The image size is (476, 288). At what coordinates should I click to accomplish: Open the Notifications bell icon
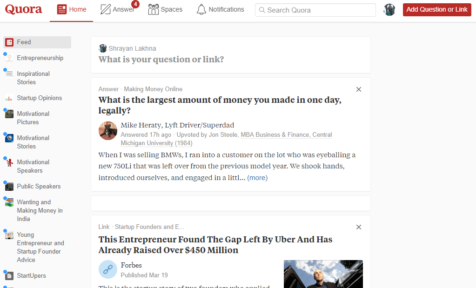pos(201,9)
